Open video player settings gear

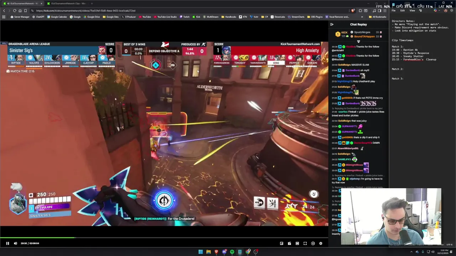tap(321, 243)
